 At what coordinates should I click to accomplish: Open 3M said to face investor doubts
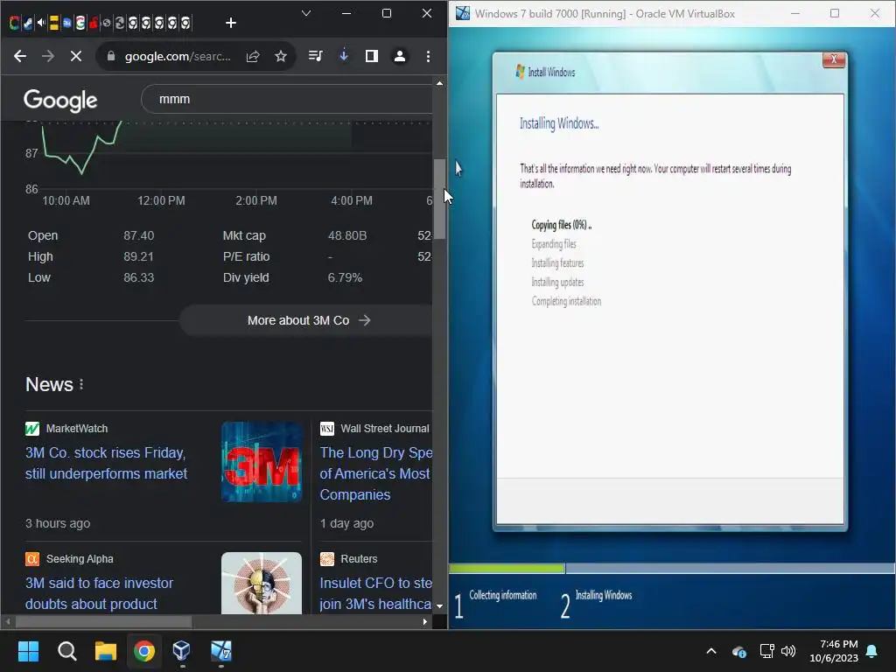click(x=99, y=593)
